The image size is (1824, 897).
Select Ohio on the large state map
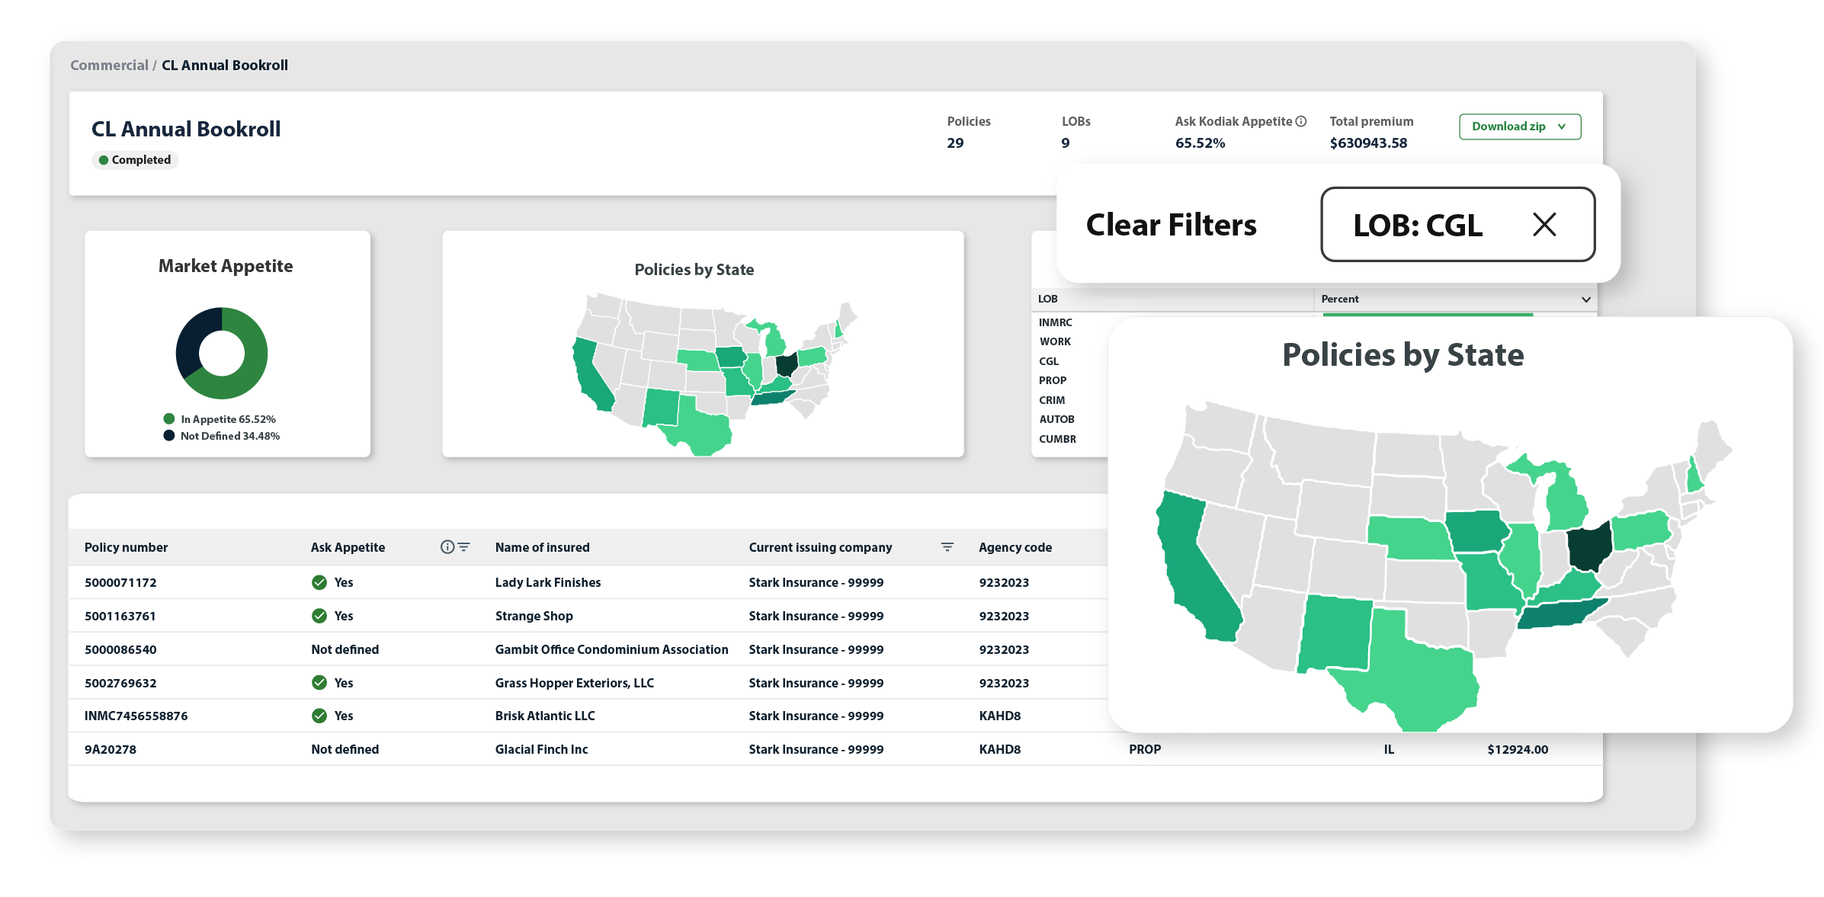(x=1588, y=546)
